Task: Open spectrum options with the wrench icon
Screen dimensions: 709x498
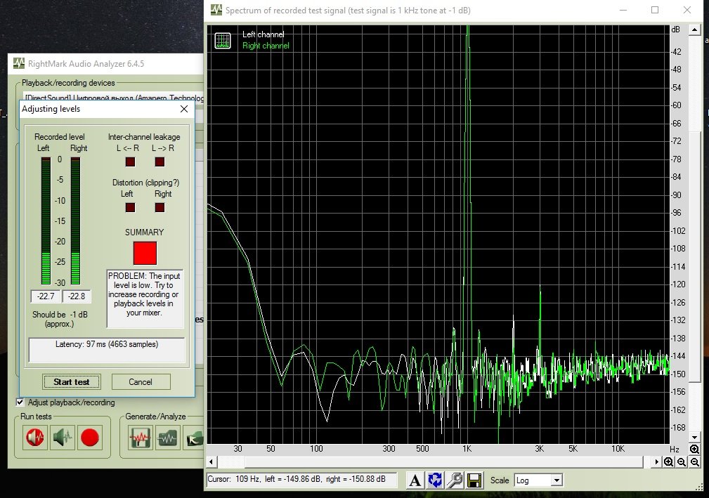Action: 455,480
